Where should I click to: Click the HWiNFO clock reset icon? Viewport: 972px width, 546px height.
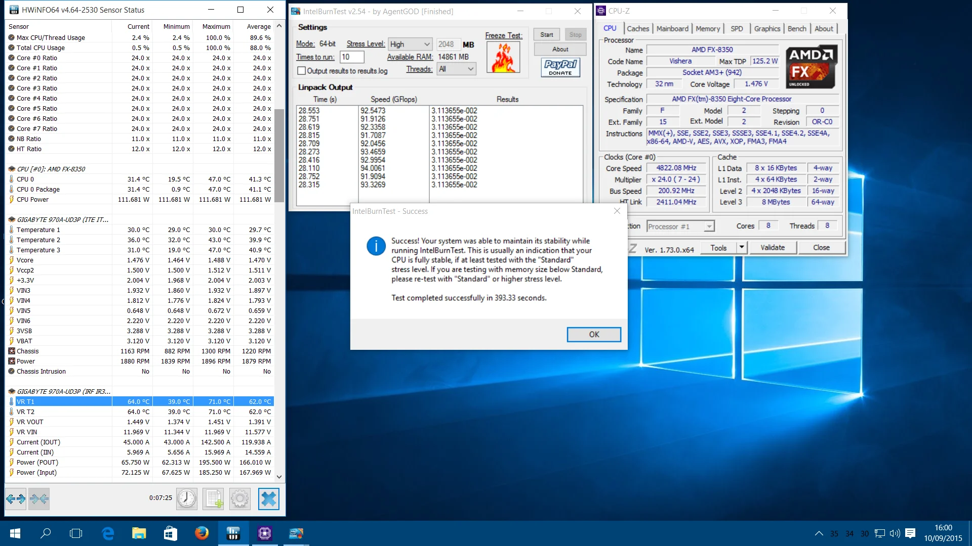click(187, 499)
